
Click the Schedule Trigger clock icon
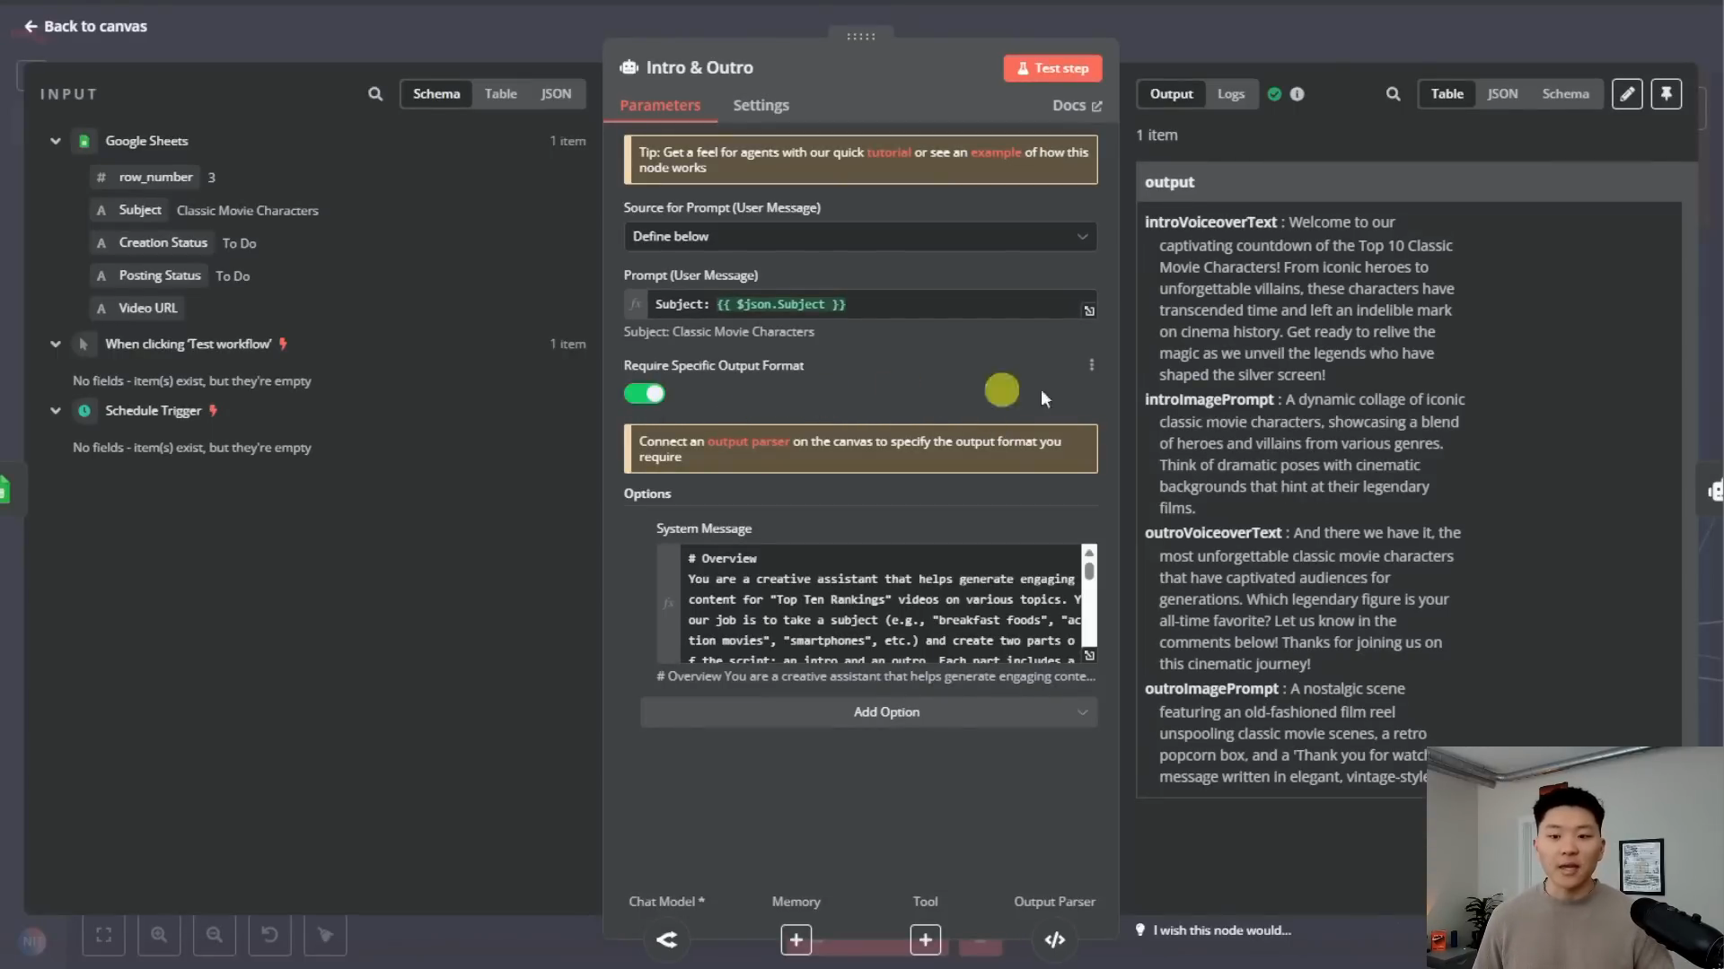(x=84, y=410)
